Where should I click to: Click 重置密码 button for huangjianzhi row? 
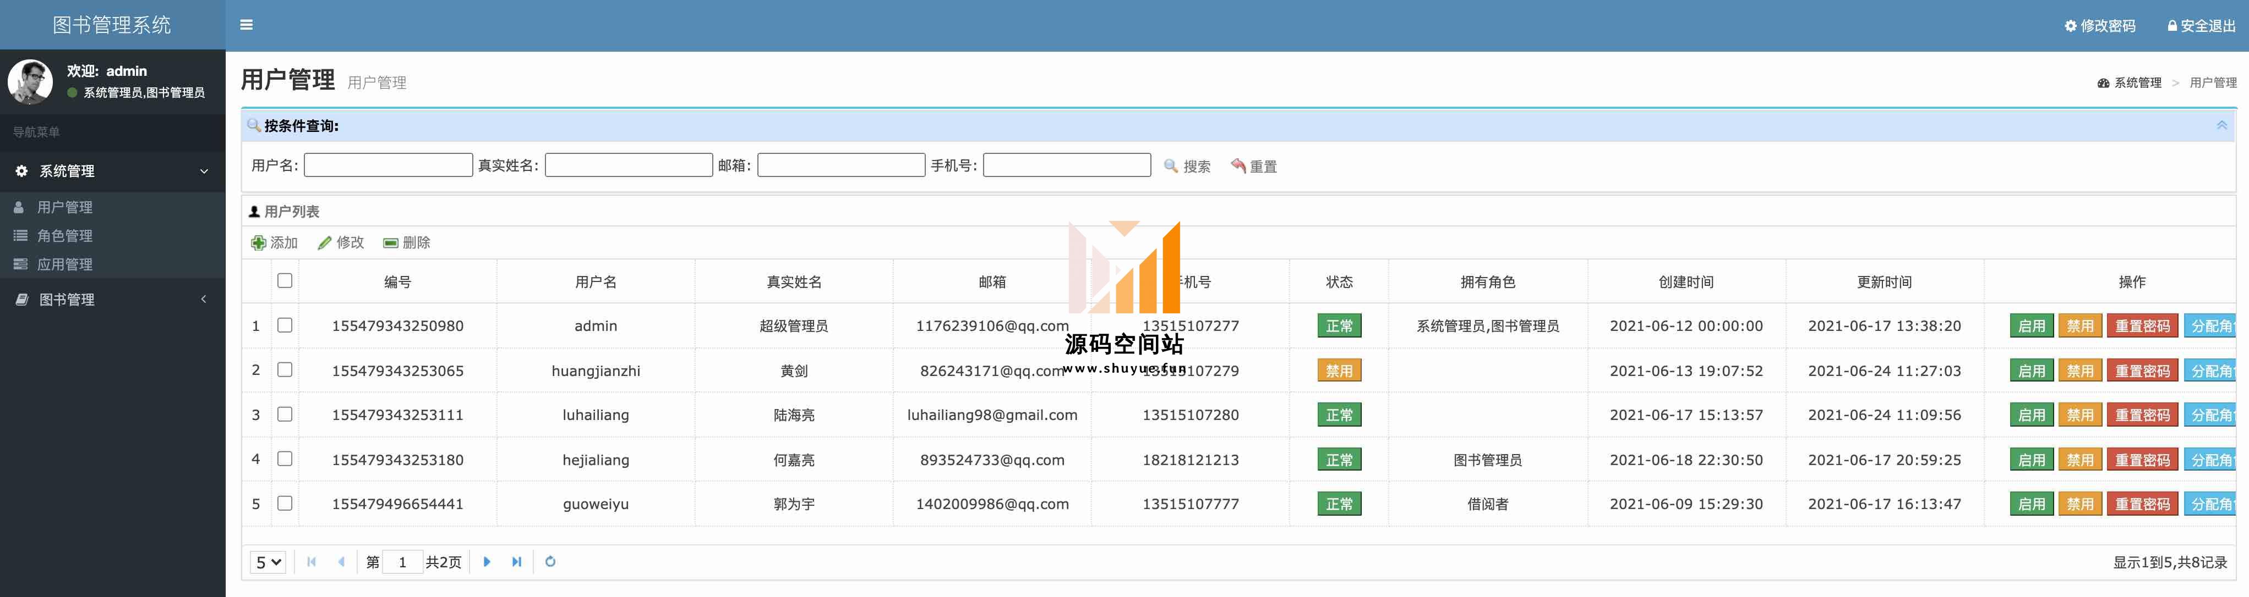2142,371
